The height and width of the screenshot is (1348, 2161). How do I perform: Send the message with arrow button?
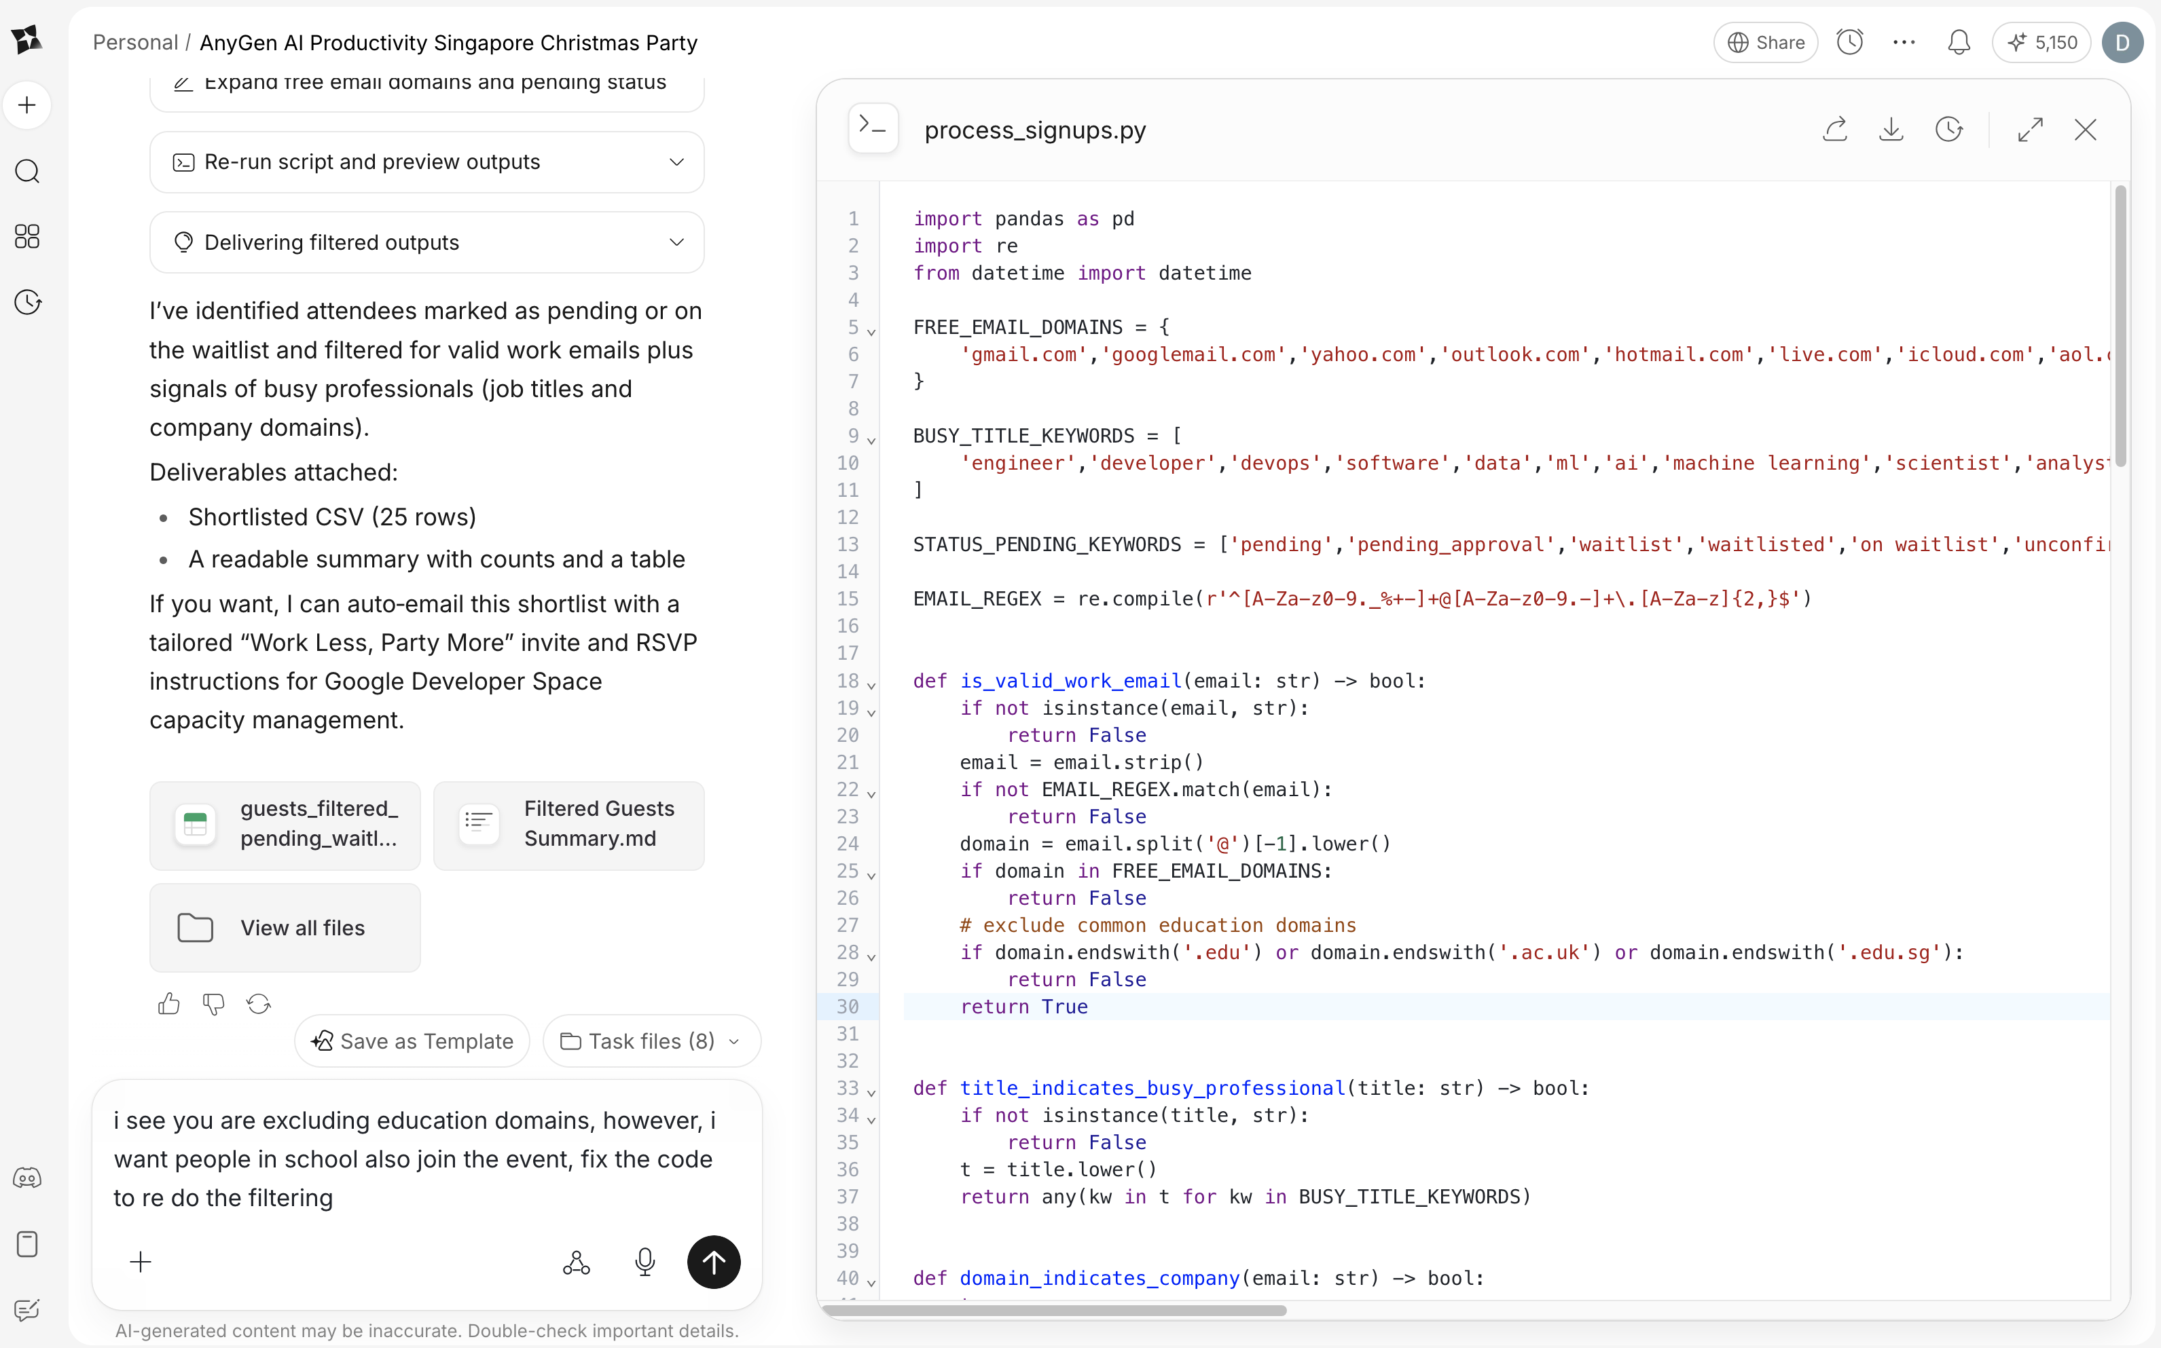point(714,1262)
